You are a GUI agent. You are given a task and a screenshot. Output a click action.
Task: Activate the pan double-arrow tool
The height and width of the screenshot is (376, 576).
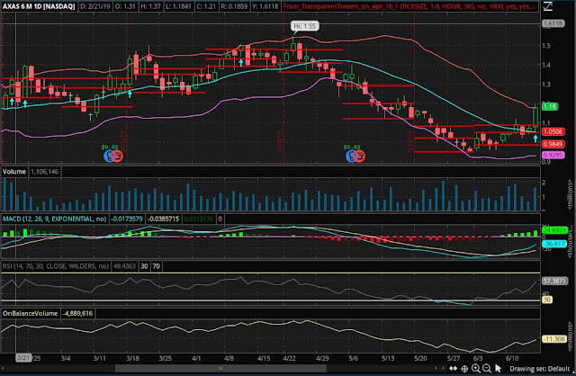tap(453, 368)
